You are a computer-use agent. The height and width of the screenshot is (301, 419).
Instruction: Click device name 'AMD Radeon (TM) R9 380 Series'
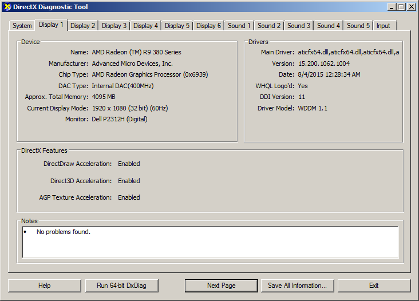tap(137, 52)
